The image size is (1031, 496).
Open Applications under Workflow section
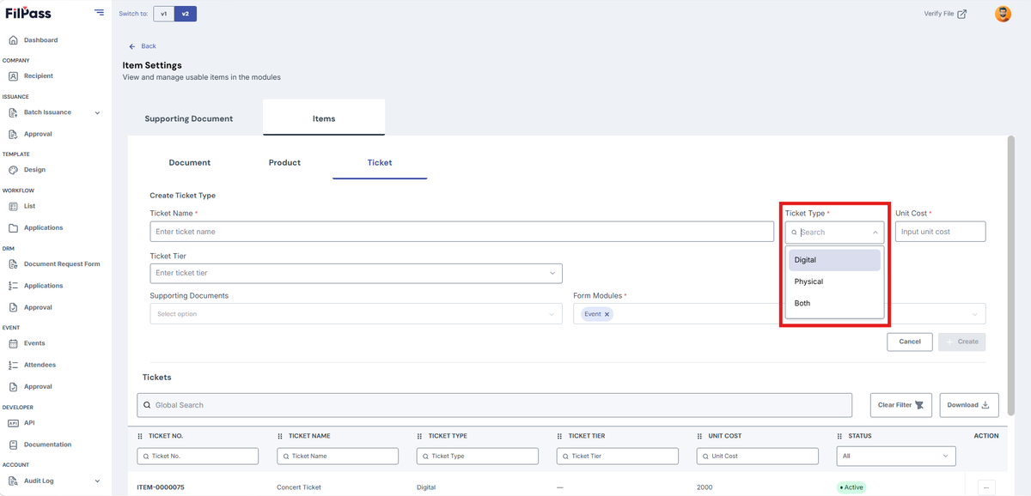43,228
